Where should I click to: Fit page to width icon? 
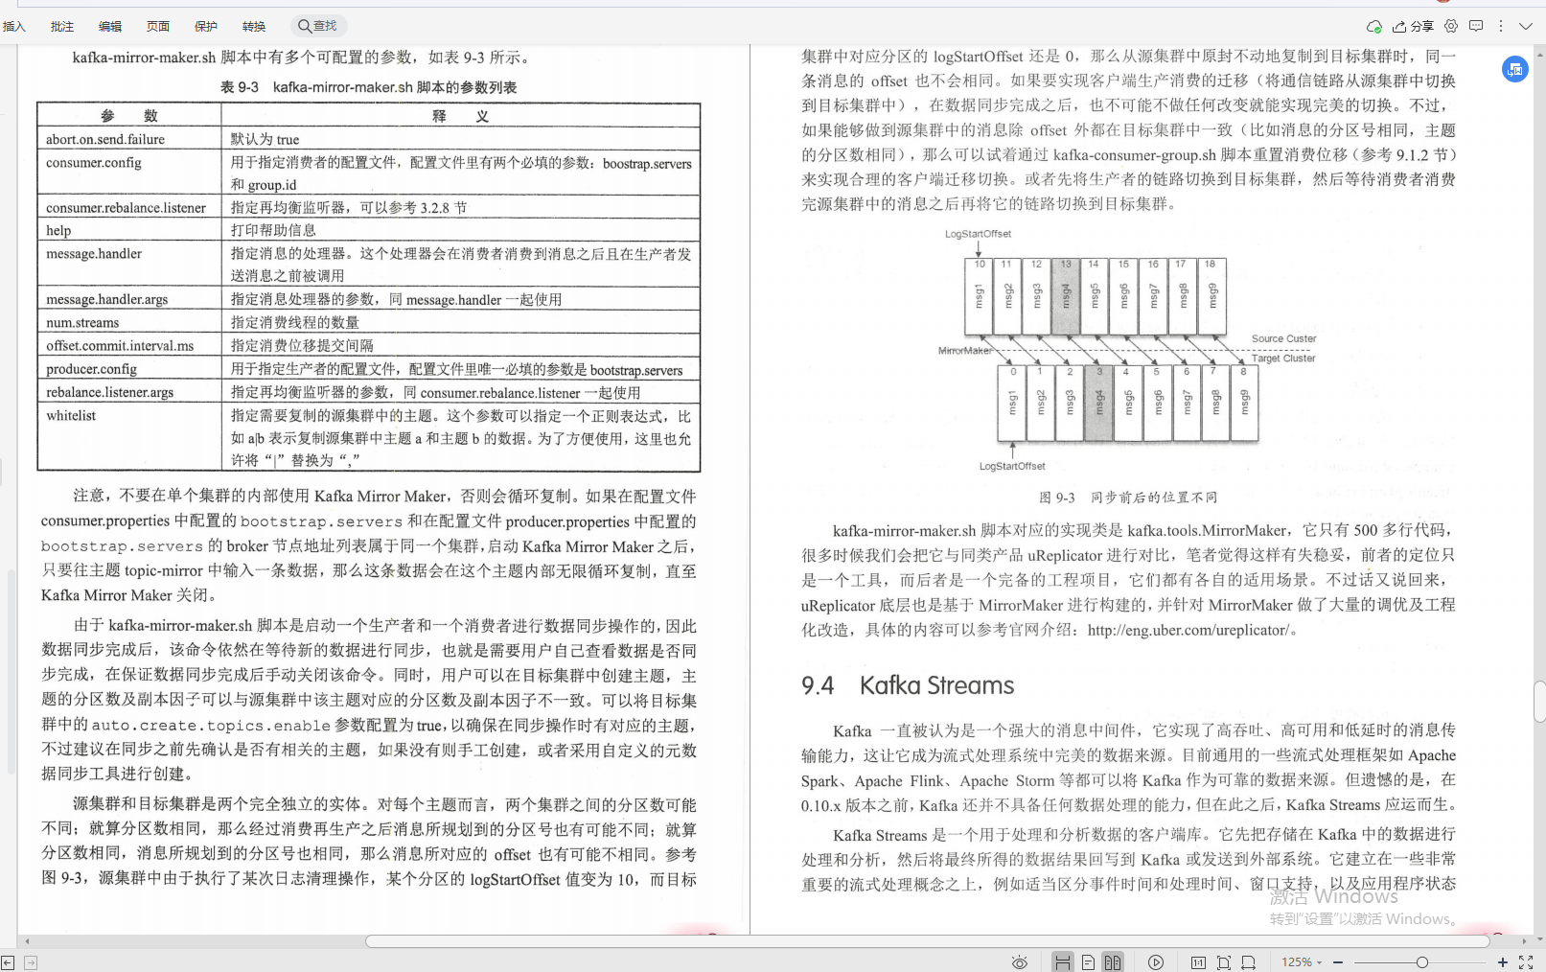[x=1248, y=962]
